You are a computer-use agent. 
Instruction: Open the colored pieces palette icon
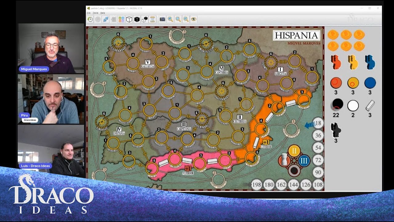[121, 19]
